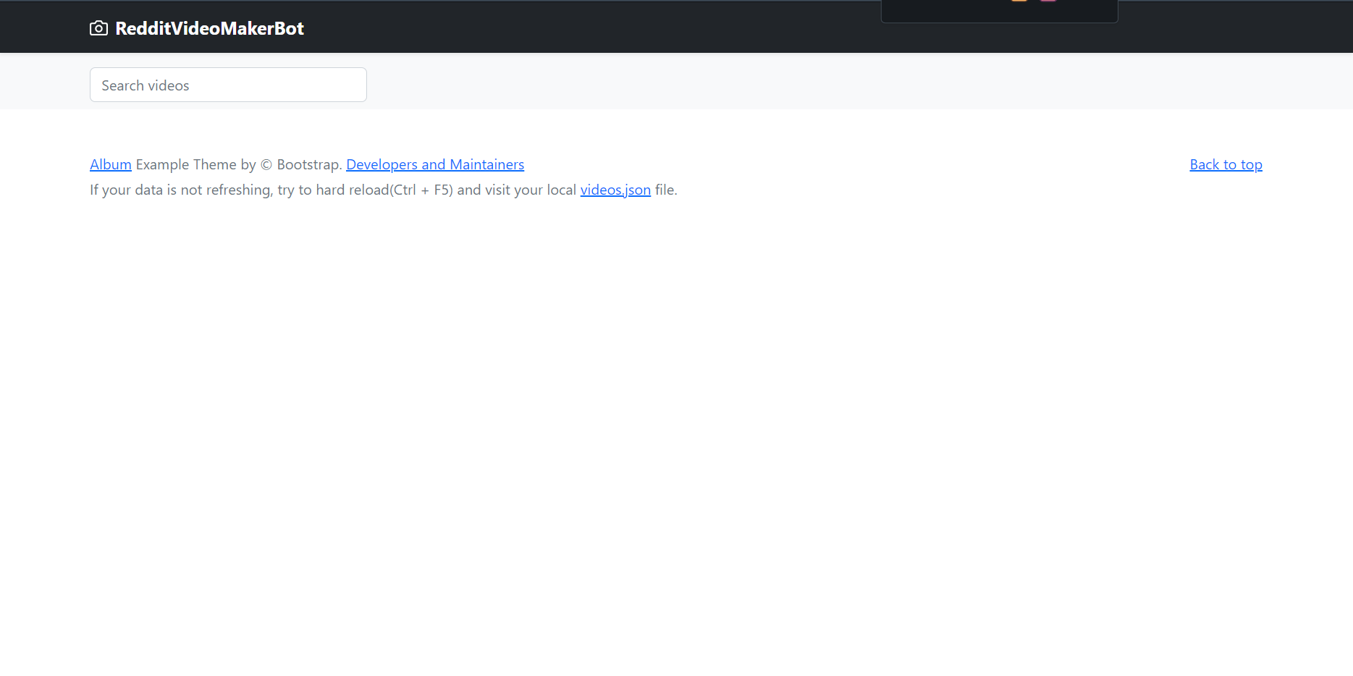This screenshot has height=676, width=1353.
Task: Click the Back to top link
Action: click(1226, 164)
